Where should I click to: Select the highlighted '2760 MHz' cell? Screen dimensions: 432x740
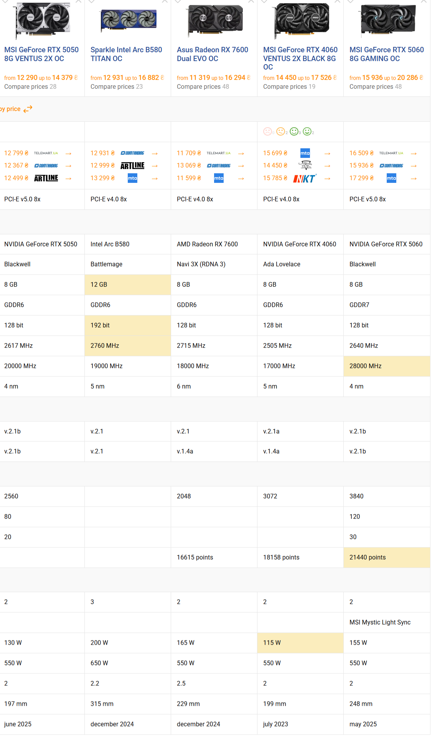128,346
